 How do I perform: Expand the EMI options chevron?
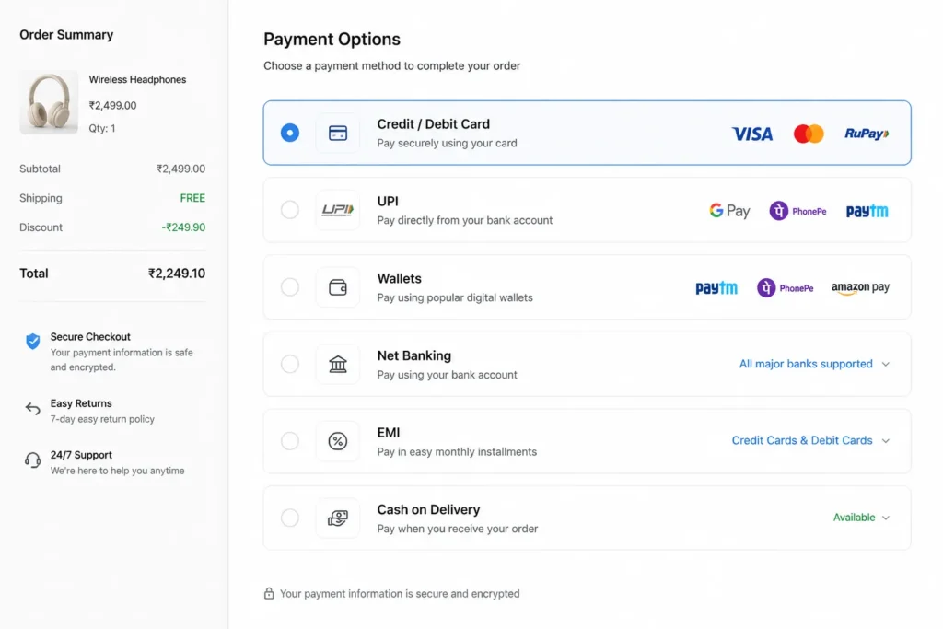[886, 441]
